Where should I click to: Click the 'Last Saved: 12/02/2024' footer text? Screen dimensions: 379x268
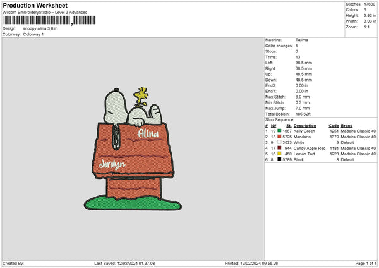click(x=124, y=264)
